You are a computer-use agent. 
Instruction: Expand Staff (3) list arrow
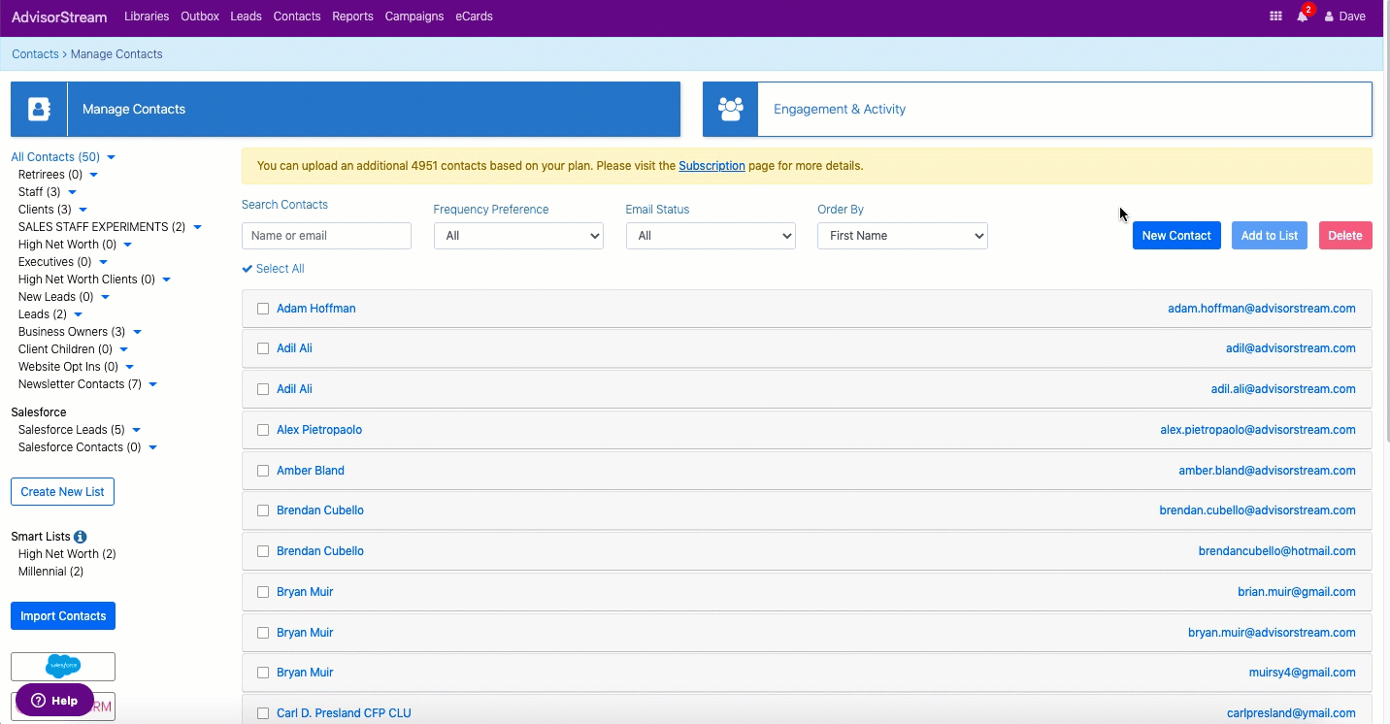[x=72, y=192]
